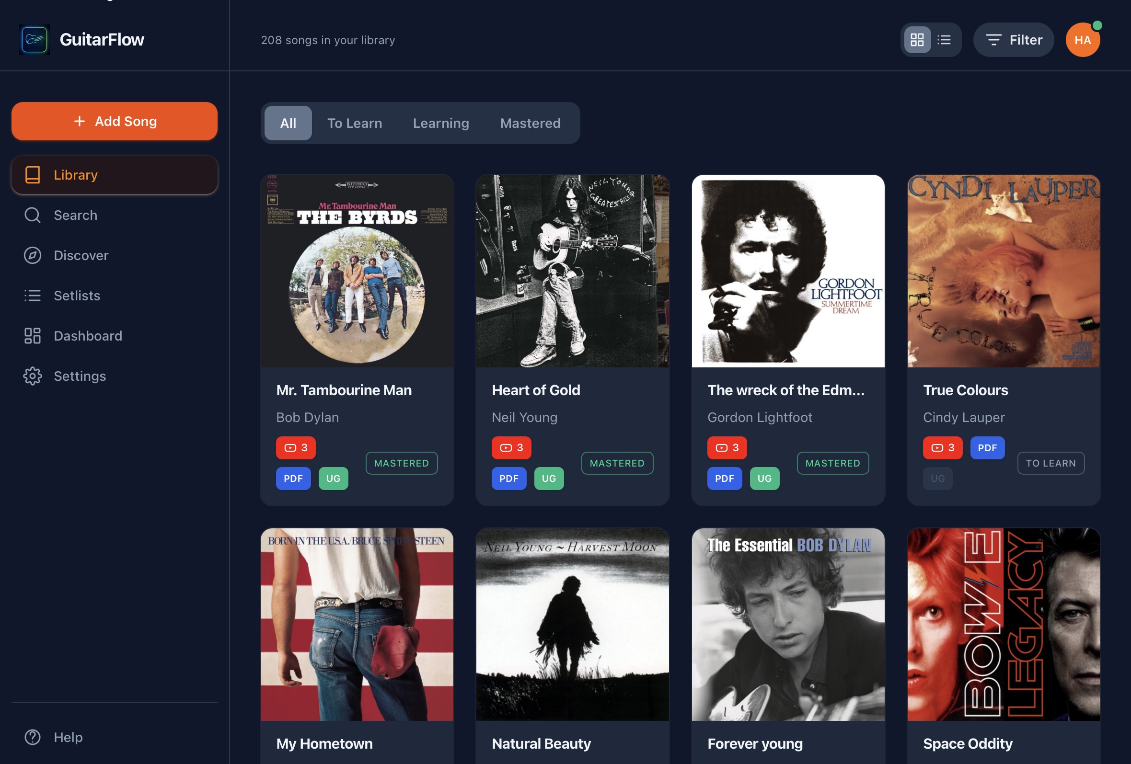Click the GuitarFlow app name
1131x764 pixels.
[x=102, y=39]
